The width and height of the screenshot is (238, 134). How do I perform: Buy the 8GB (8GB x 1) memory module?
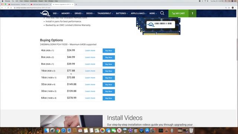[109, 64]
